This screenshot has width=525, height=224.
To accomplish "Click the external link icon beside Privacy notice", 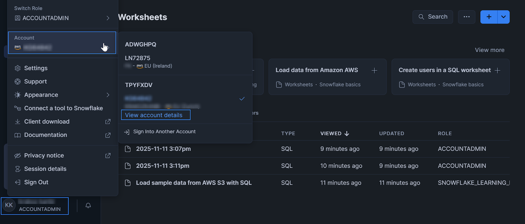I will pyautogui.click(x=108, y=156).
